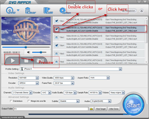Click the iPhone 4 profile phone icon
The image size is (149, 119).
[22, 69]
